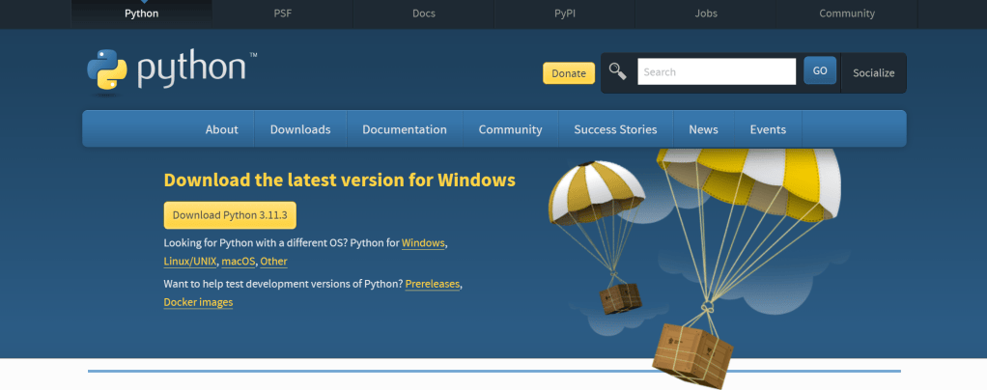This screenshot has height=390, width=987.
Task: Select the Jobs top tab
Action: [706, 14]
